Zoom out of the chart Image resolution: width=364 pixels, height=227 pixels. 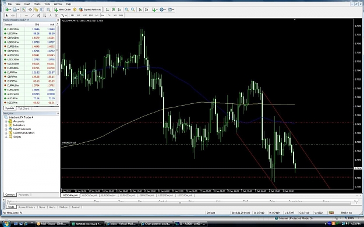coord(133,9)
